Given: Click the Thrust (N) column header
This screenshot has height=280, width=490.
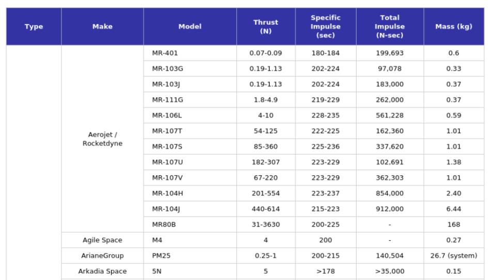Looking at the screenshot, I should (266, 27).
